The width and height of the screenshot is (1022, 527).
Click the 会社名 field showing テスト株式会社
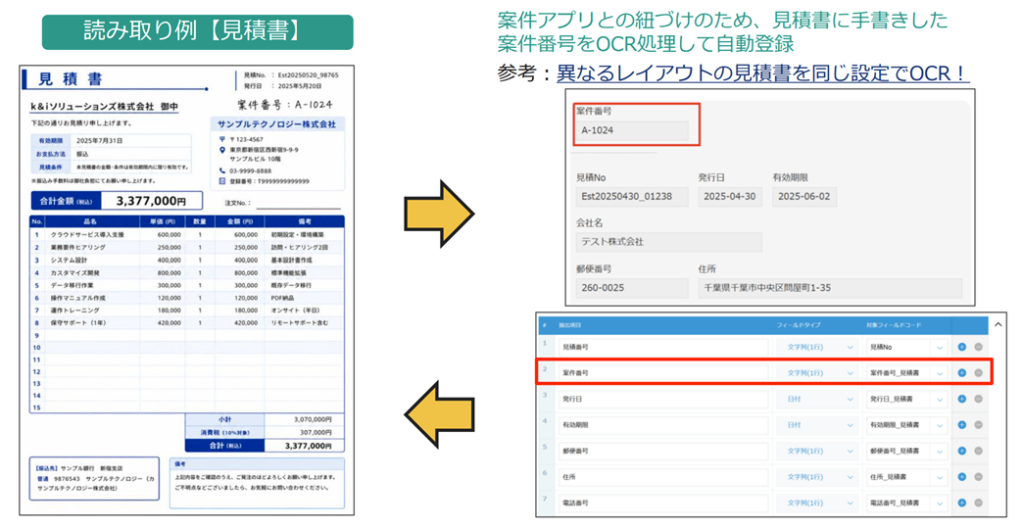[668, 242]
